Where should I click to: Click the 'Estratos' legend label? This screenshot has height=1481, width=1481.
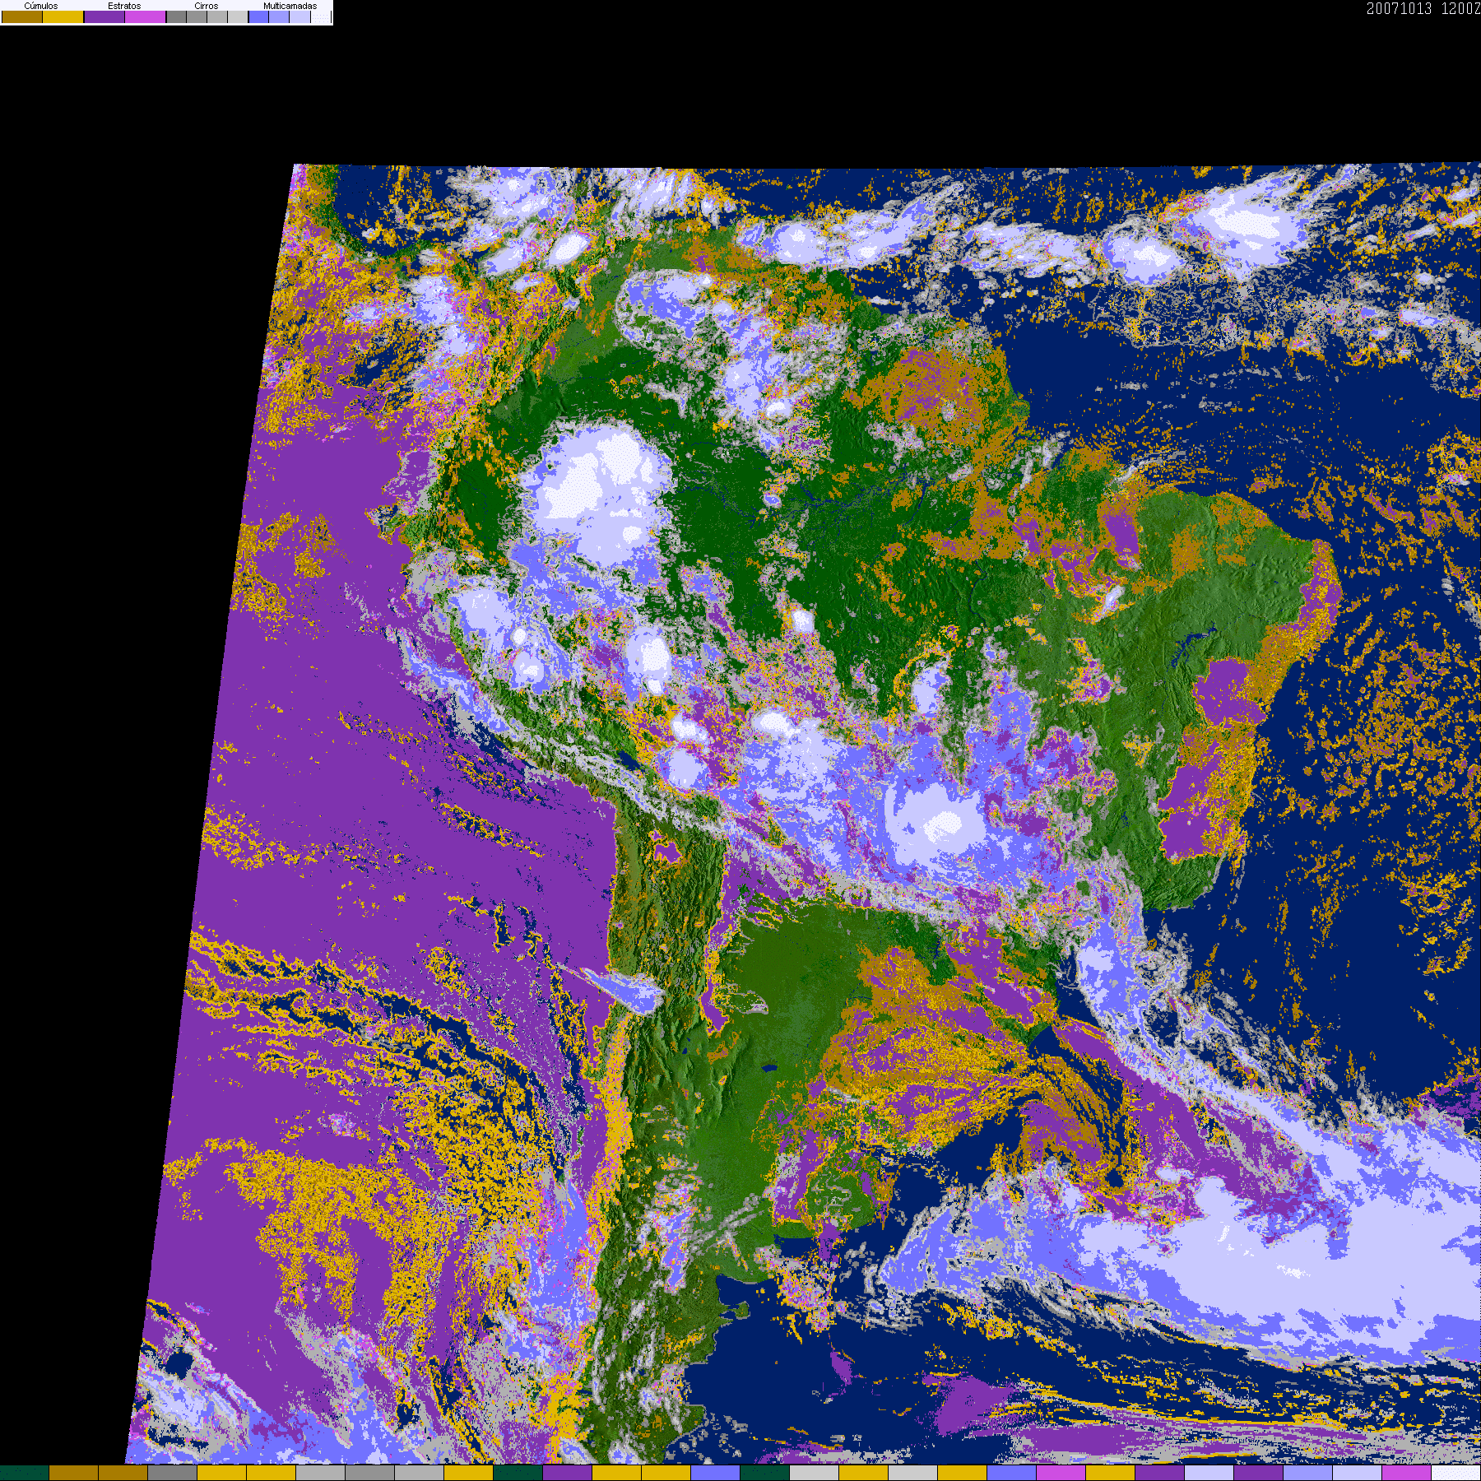tap(124, 6)
